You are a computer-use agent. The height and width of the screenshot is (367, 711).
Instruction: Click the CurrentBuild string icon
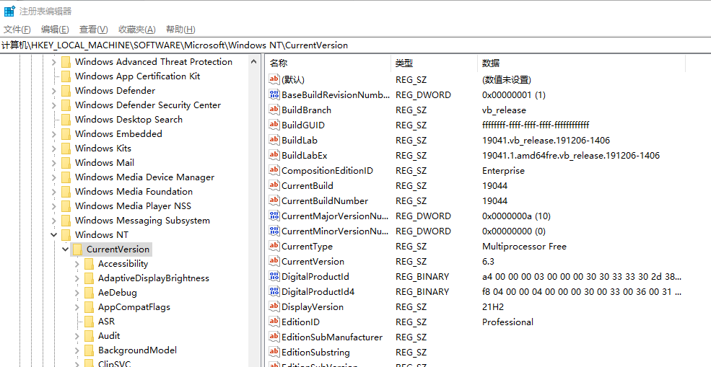click(x=274, y=185)
